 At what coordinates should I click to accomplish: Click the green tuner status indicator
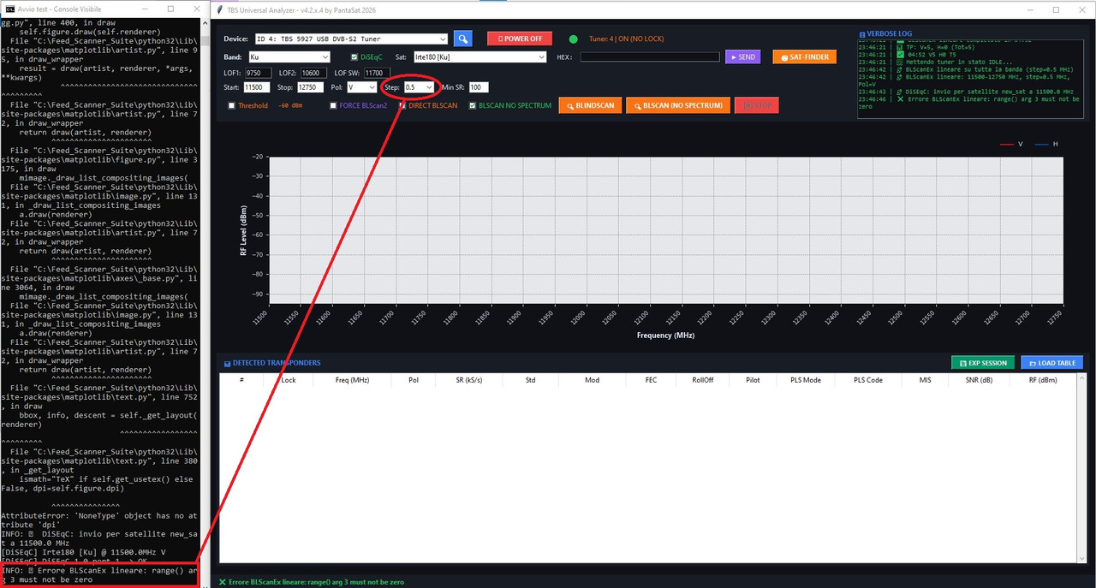click(x=573, y=39)
